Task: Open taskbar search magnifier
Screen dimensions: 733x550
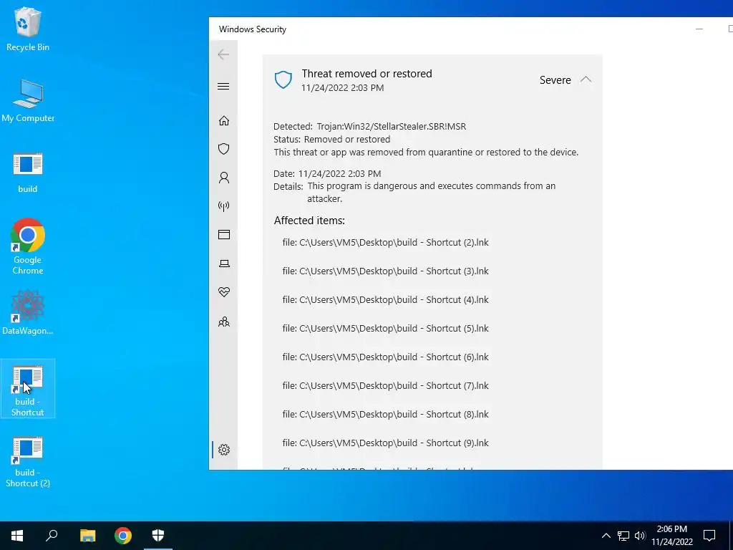Action: point(52,536)
